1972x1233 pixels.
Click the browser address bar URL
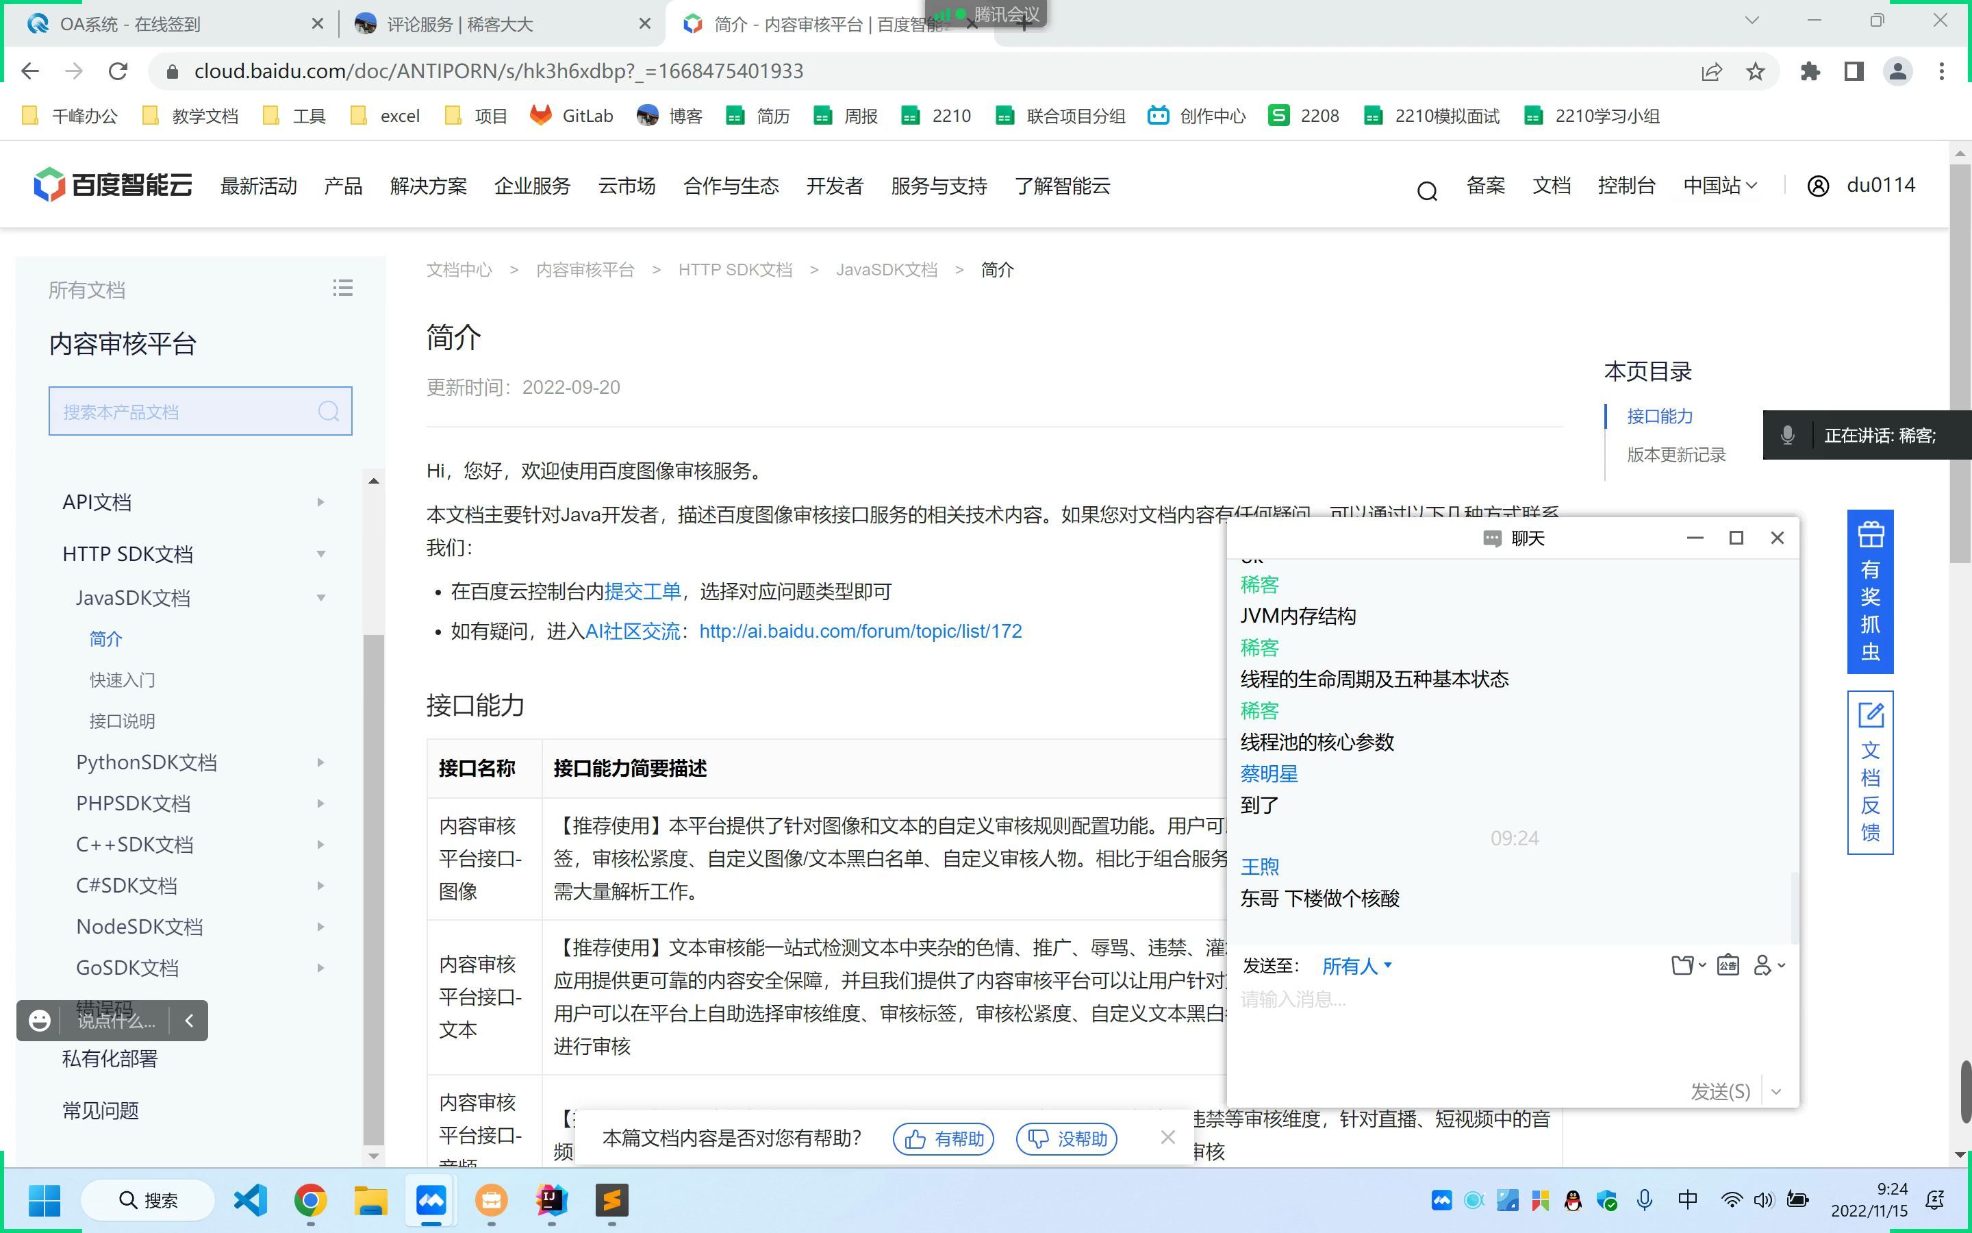498,72
